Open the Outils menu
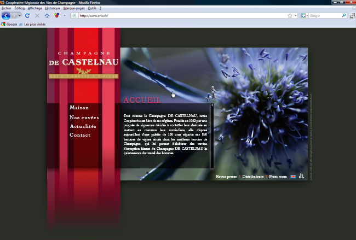 coord(92,8)
